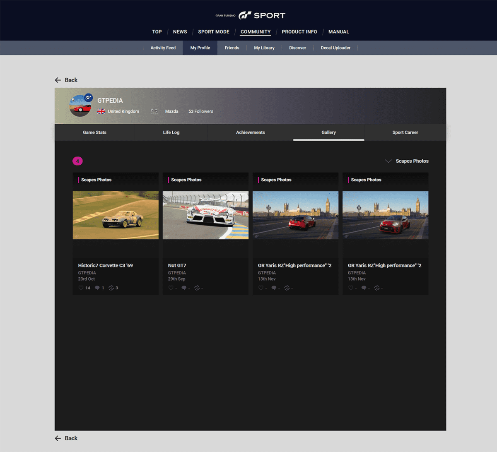The width and height of the screenshot is (497, 452).
Task: Open the PRODUCT INFO menu item
Action: [299, 32]
